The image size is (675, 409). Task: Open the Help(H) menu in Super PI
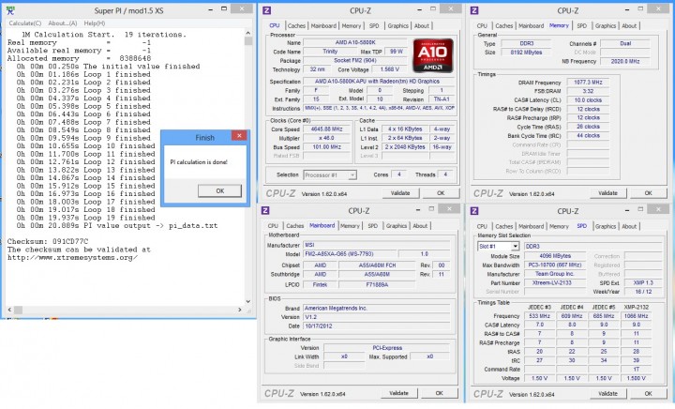pyautogui.click(x=95, y=23)
